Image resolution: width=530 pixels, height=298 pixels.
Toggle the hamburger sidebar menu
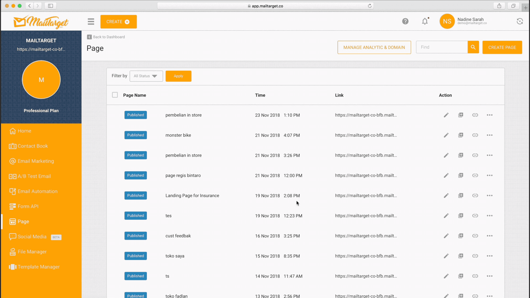pos(91,22)
